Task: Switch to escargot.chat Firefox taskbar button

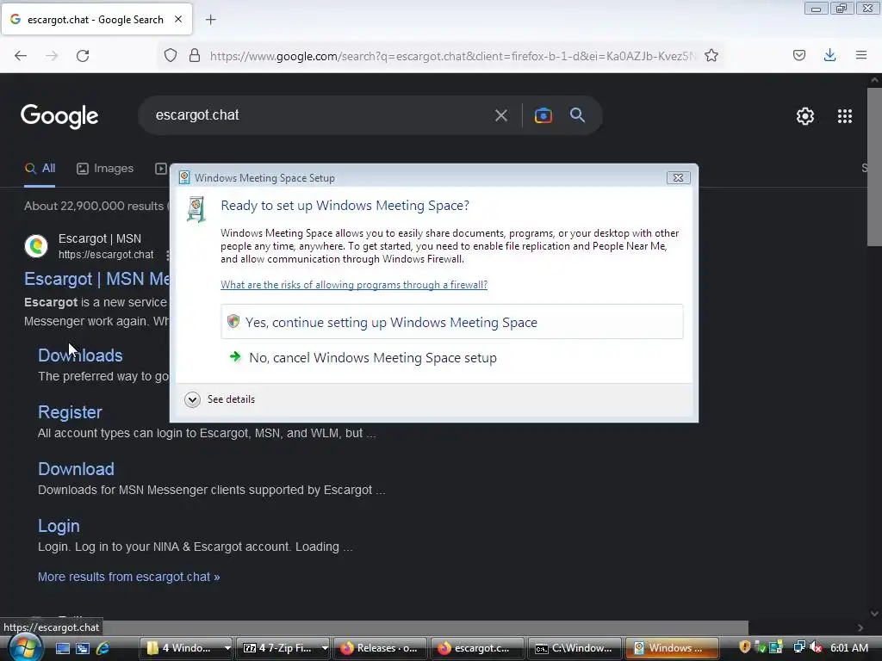Action: point(476,648)
